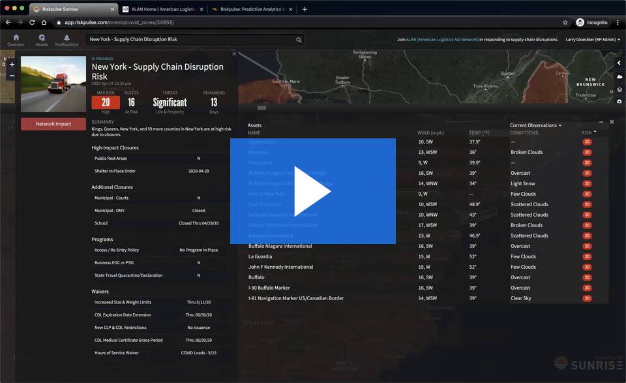
Task: Click the School Closed Thru 04/29/20 row
Action: tap(160, 223)
